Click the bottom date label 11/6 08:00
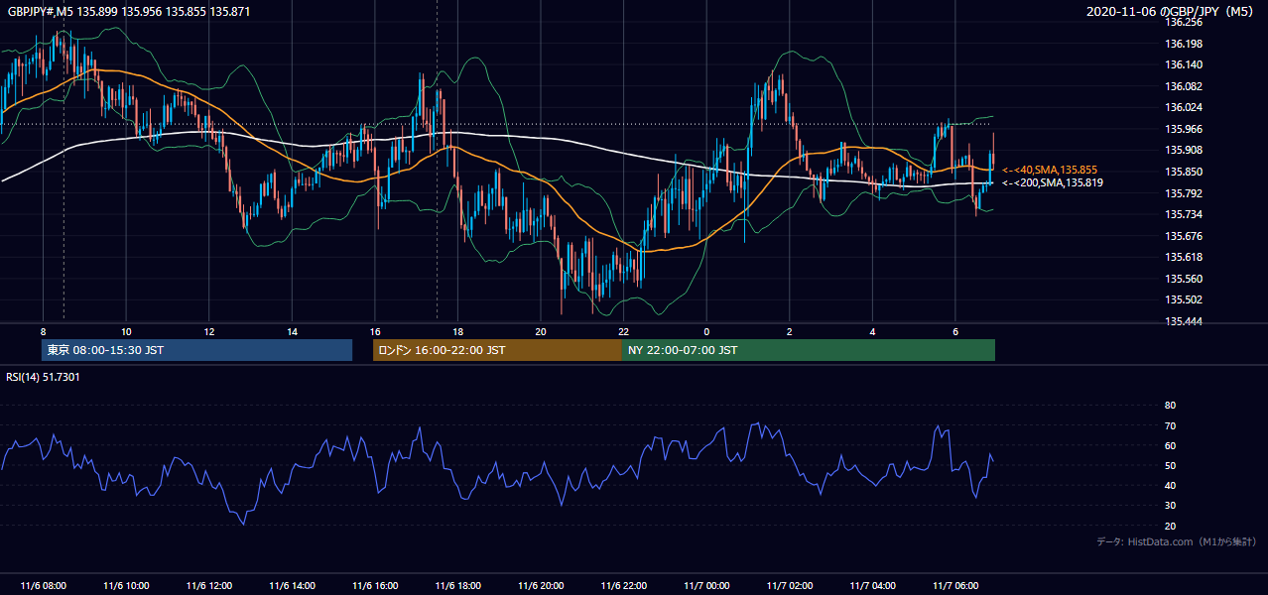This screenshot has width=1268, height=595. pos(44,586)
